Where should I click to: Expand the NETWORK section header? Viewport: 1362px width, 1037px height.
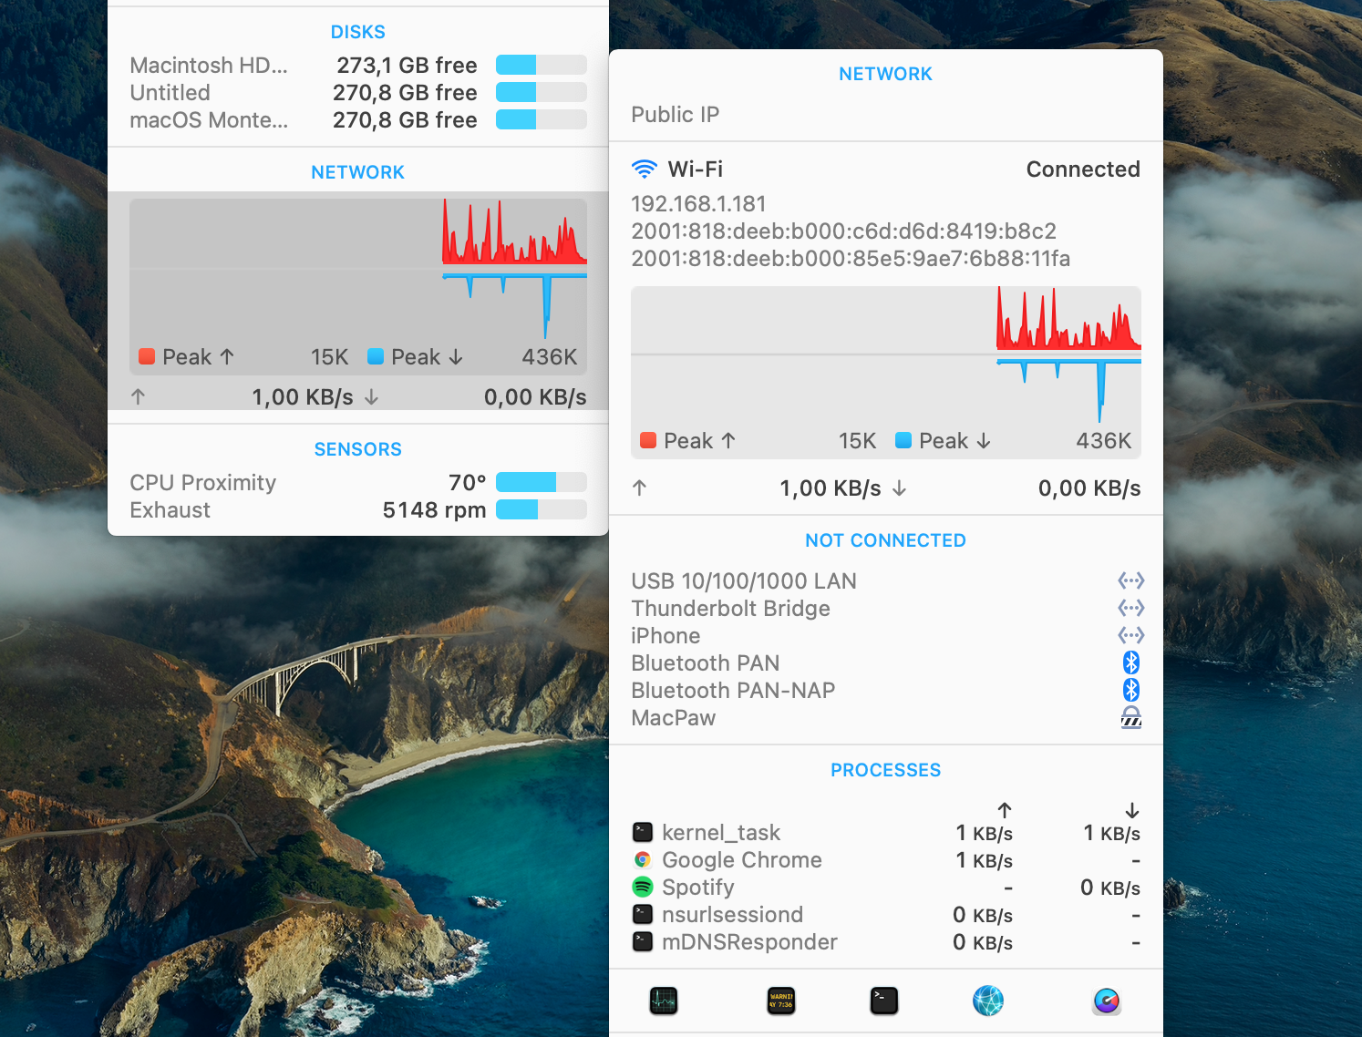(x=885, y=73)
